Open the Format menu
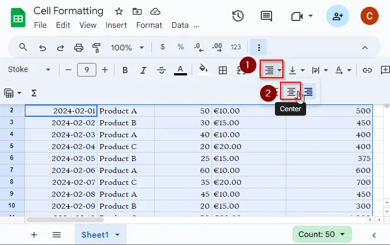This screenshot has width=390, height=245. coord(149,25)
